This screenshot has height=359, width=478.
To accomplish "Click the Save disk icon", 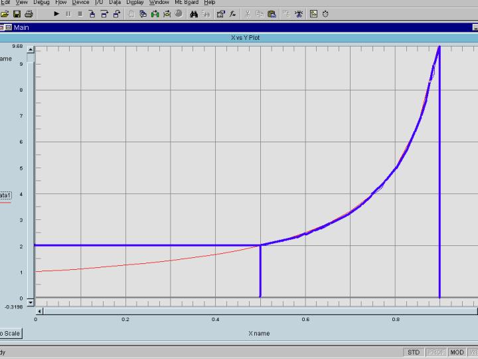I will click(17, 13).
